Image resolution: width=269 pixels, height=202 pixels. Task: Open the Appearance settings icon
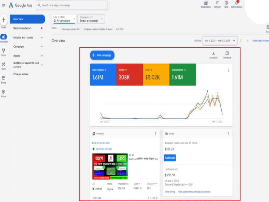click(206, 3)
